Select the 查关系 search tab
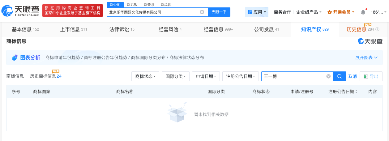The image size is (389, 141). [x=149, y=4]
